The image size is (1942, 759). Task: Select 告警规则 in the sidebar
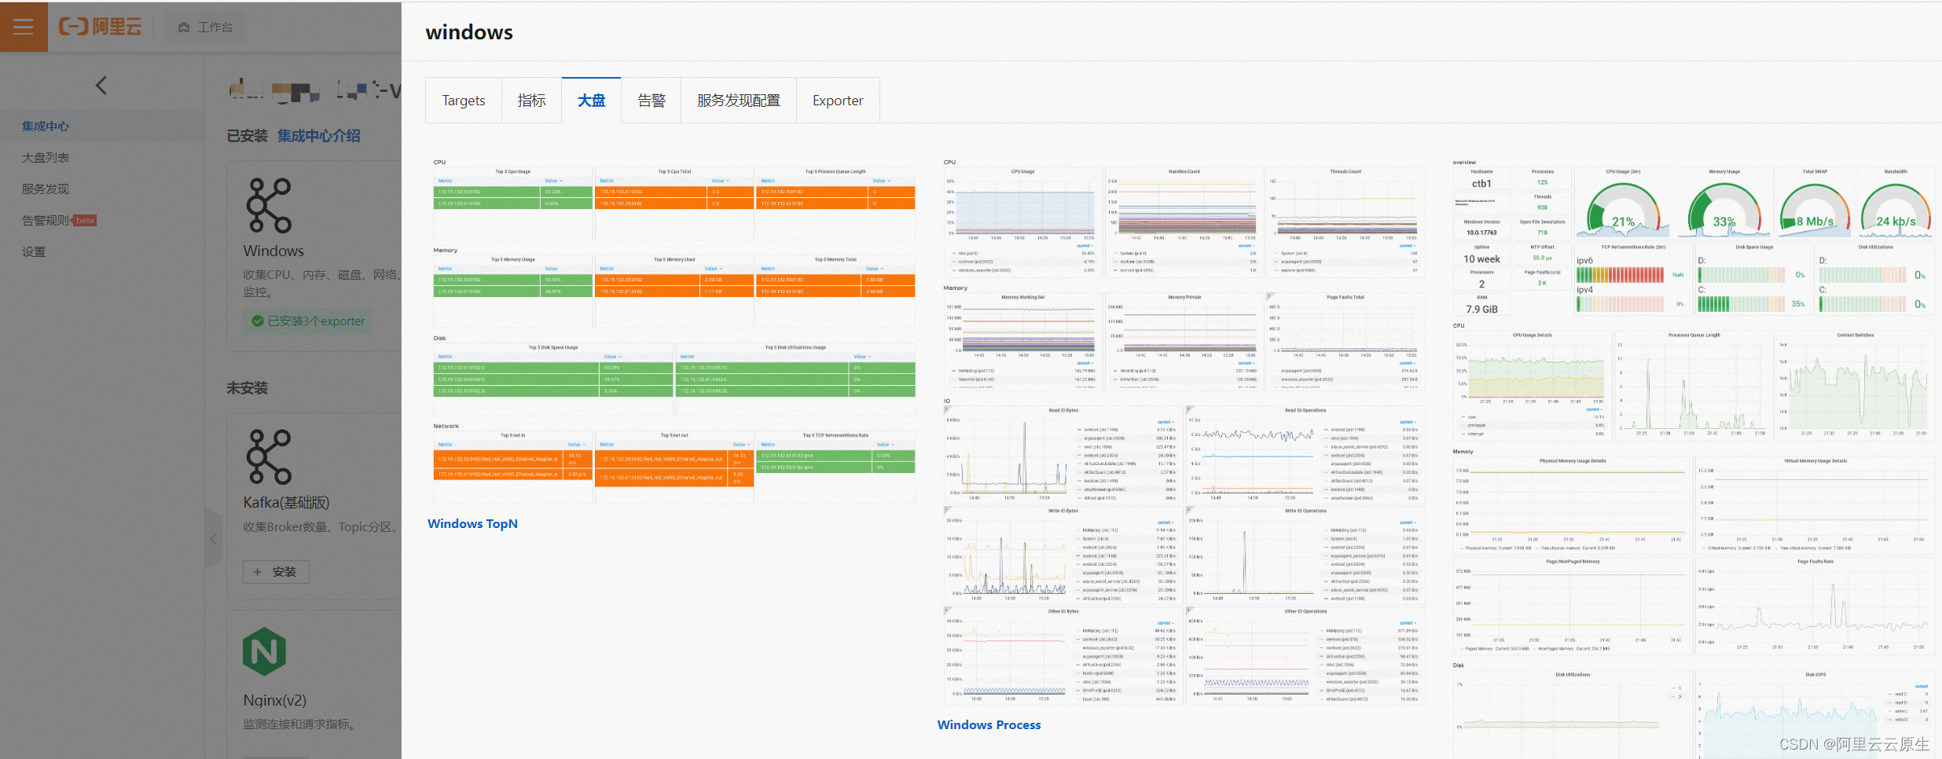[x=46, y=220]
